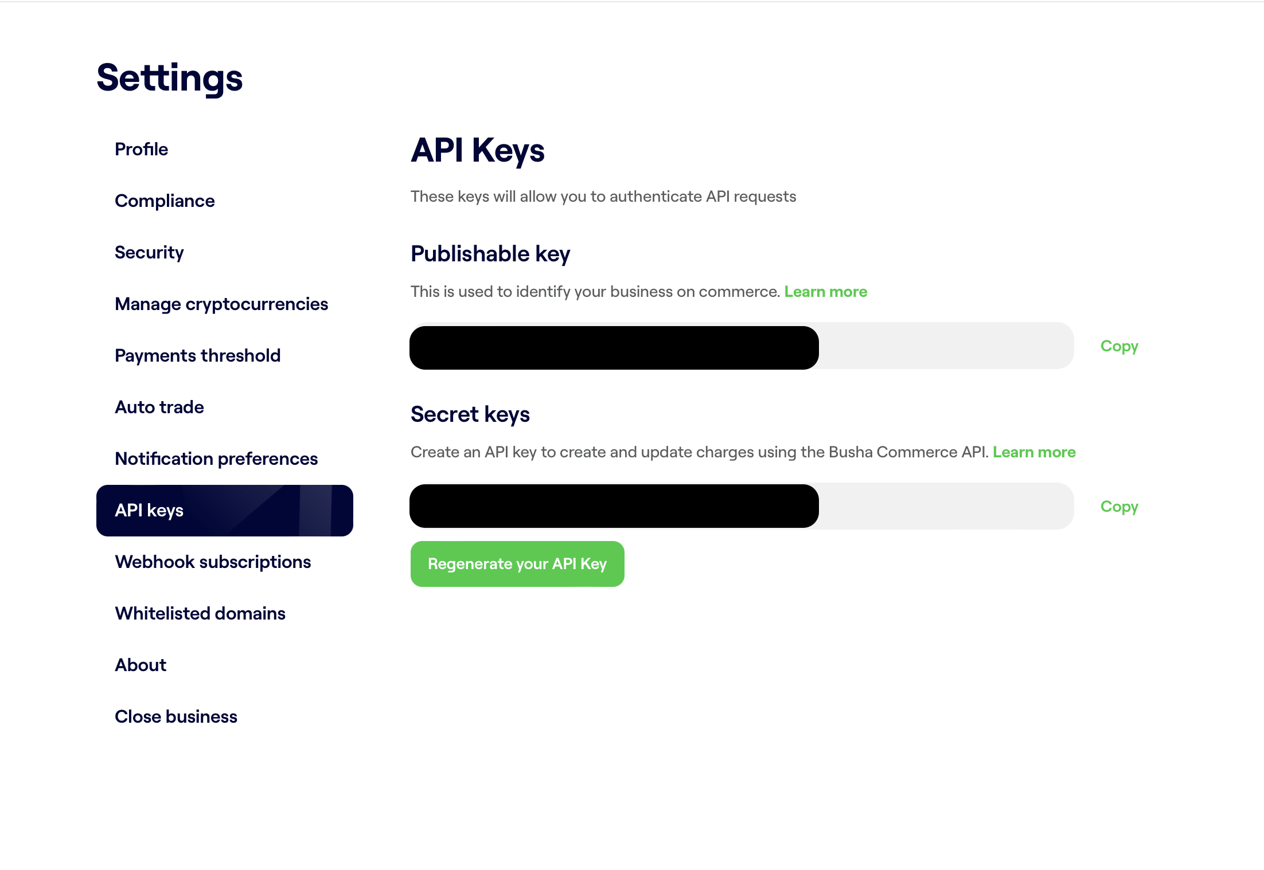Click the publishable key field
The height and width of the screenshot is (870, 1264).
741,346
